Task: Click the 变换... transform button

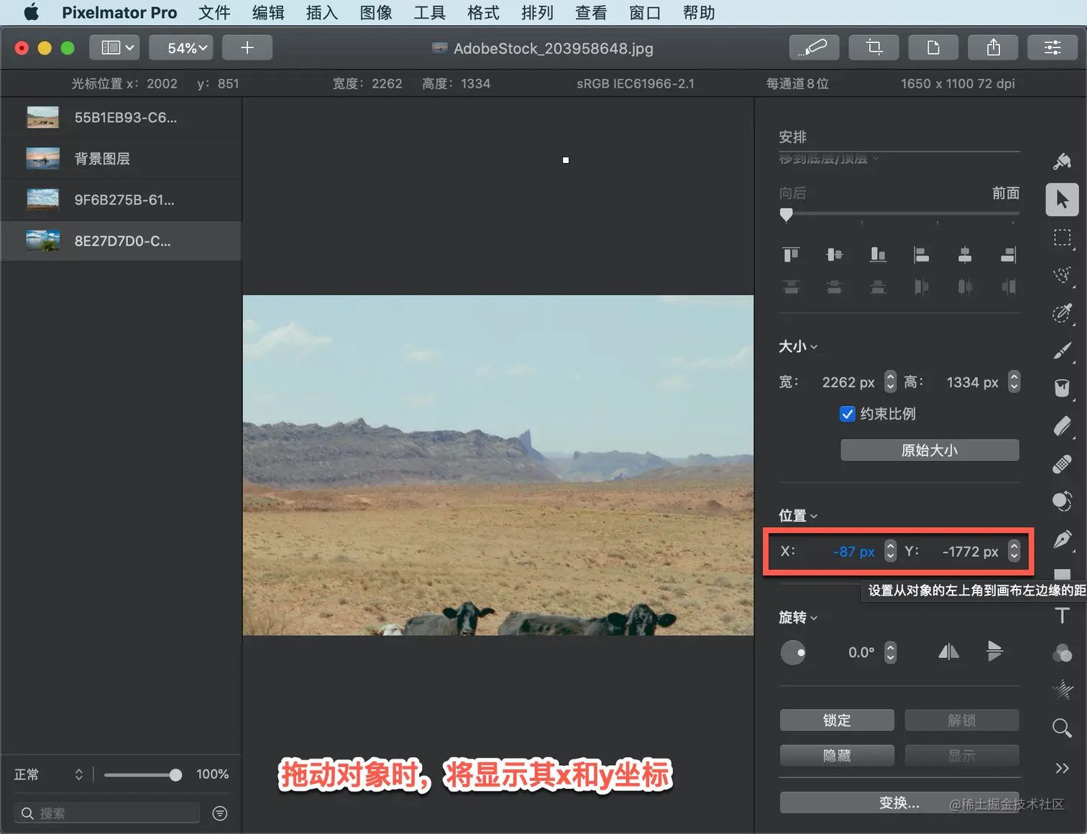Action: pos(899,802)
